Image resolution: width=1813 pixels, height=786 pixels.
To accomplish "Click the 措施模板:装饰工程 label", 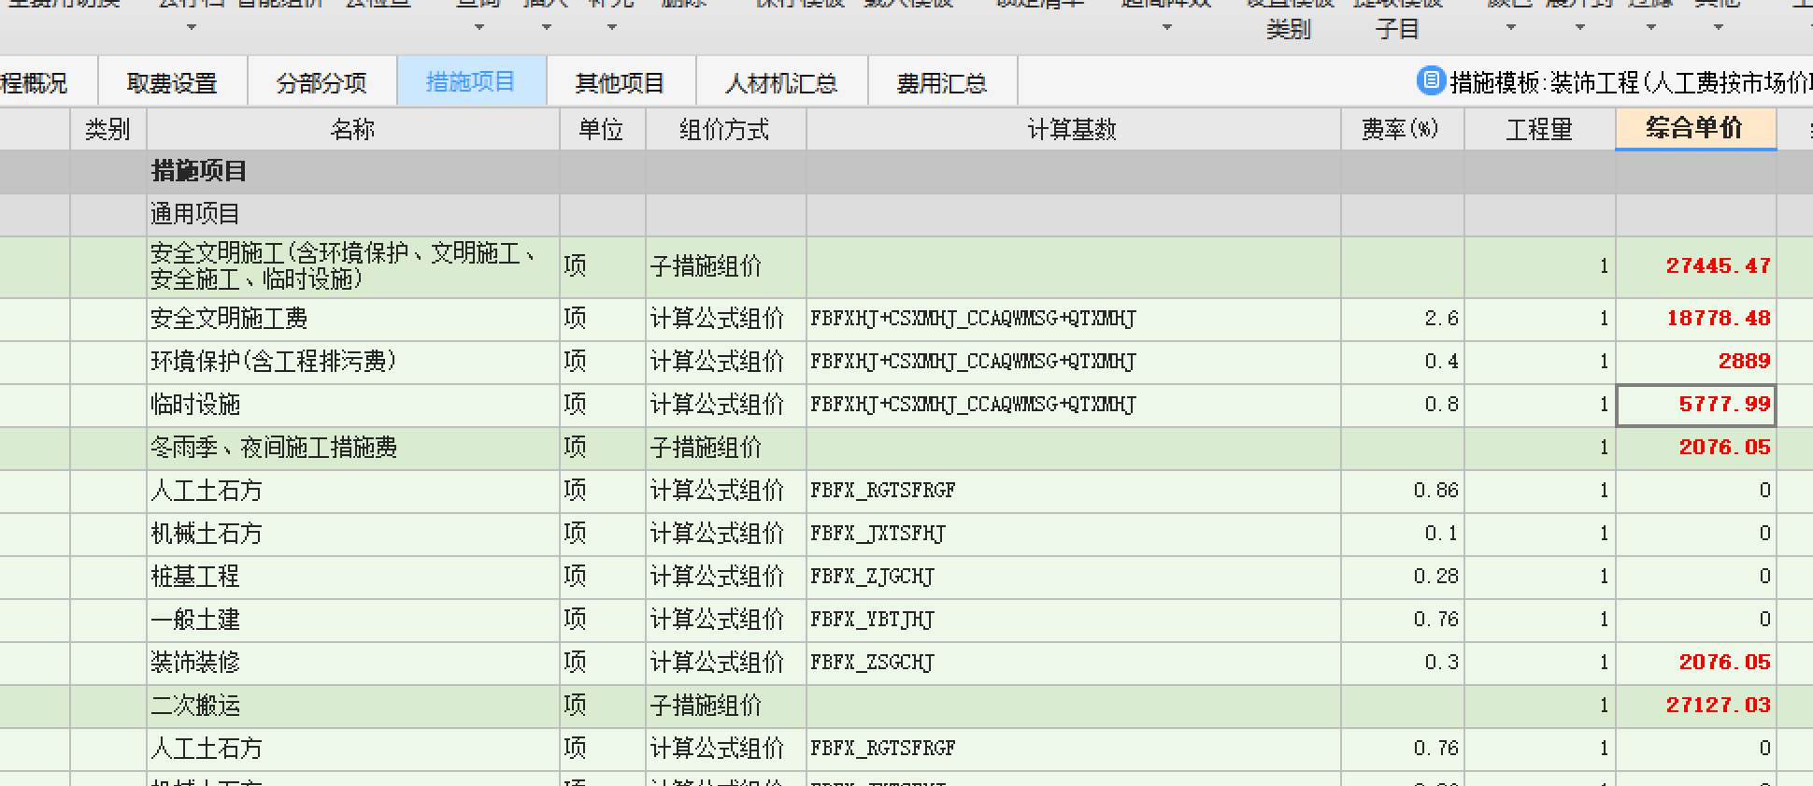I will tap(1630, 83).
